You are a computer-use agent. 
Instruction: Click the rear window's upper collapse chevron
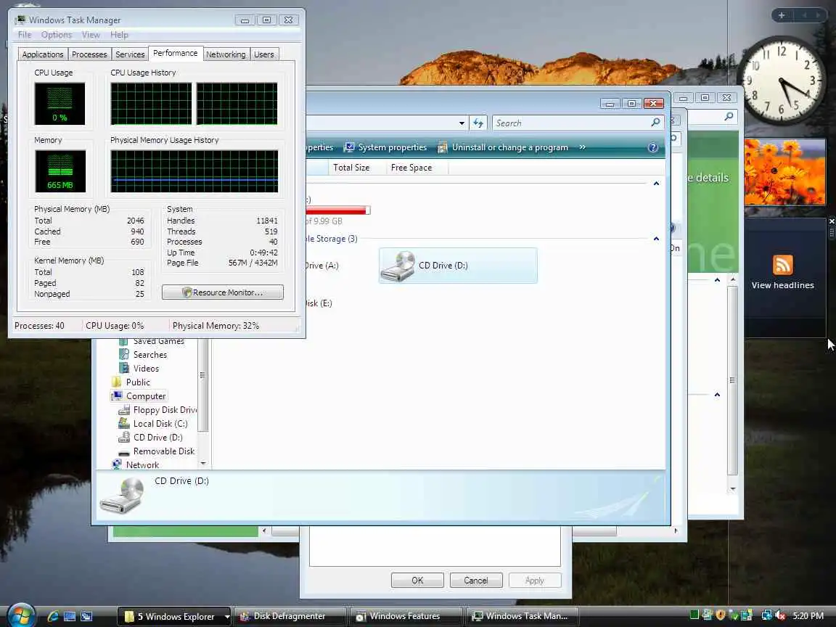click(717, 280)
